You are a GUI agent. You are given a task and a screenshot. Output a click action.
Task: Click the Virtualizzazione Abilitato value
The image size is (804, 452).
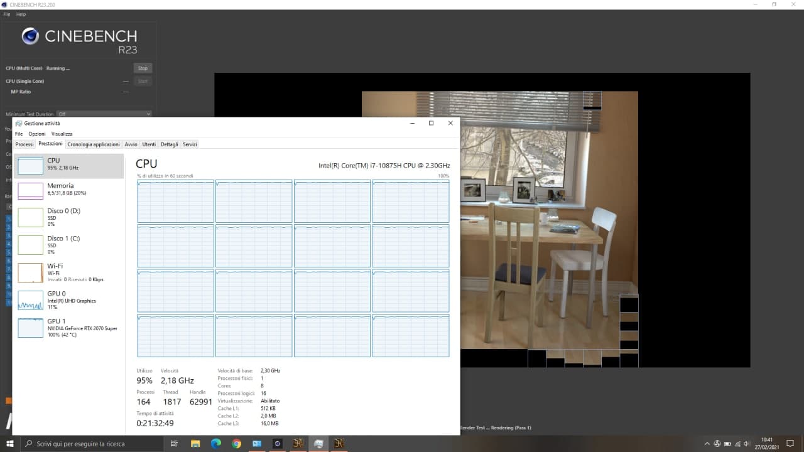tap(270, 401)
